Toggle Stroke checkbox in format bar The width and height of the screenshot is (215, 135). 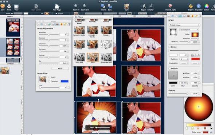[12, 13]
